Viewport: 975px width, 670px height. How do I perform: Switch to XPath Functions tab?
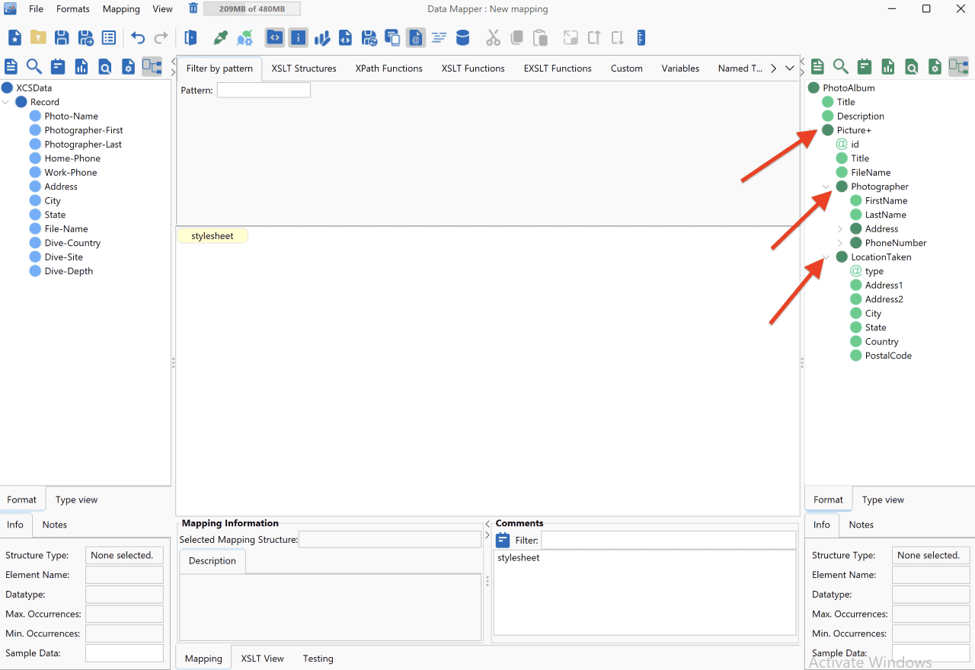tap(389, 69)
